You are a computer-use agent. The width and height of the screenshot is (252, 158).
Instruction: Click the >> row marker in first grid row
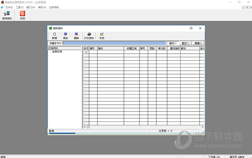pos(86,52)
